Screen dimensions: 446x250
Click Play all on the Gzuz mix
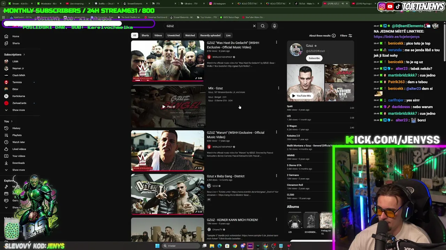point(168,107)
